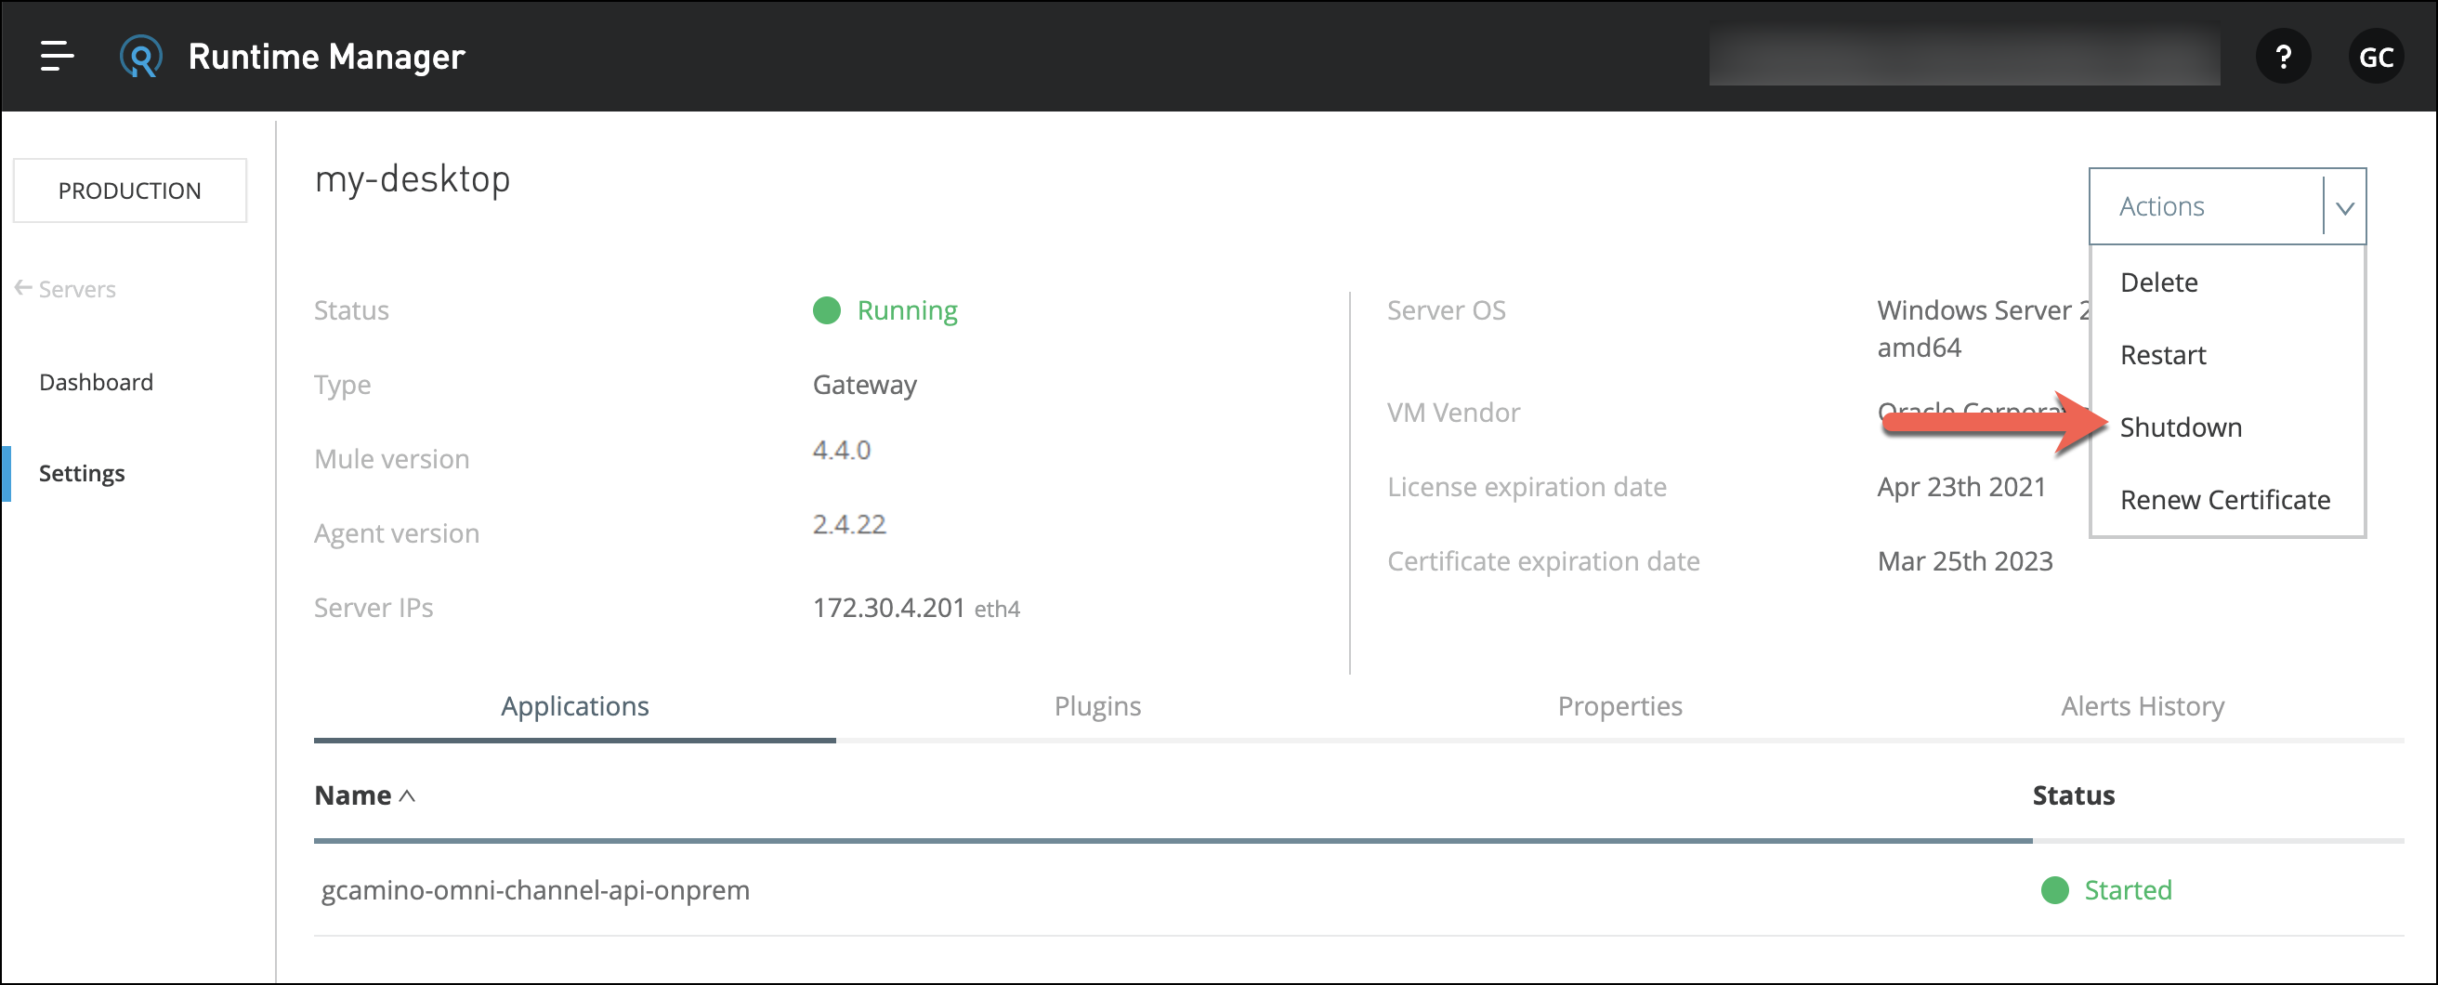Image resolution: width=2438 pixels, height=985 pixels.
Task: Click the Server IPs label
Action: 373,608
